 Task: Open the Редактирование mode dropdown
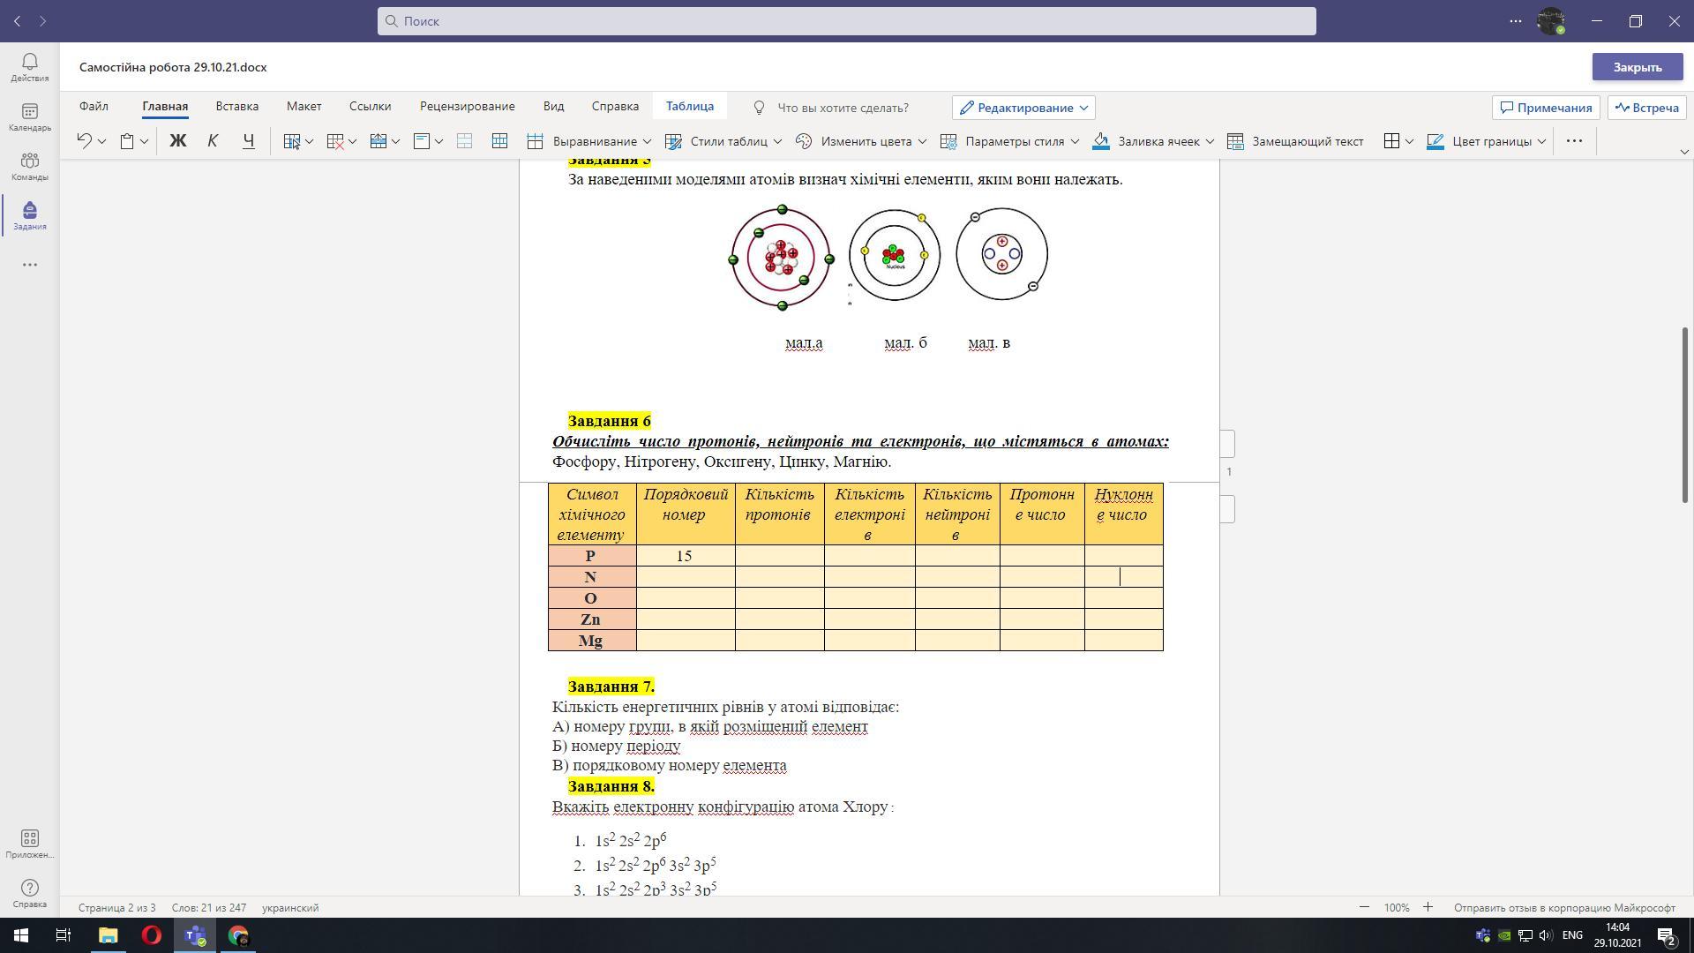[x=1023, y=108]
